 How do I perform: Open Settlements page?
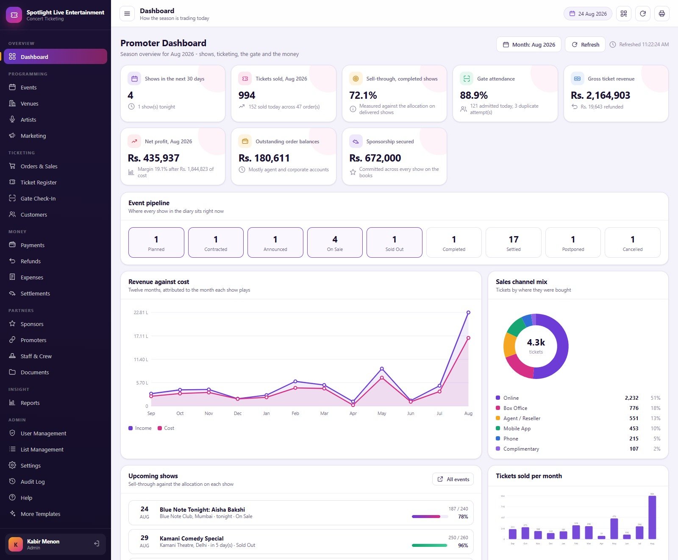[56, 293]
